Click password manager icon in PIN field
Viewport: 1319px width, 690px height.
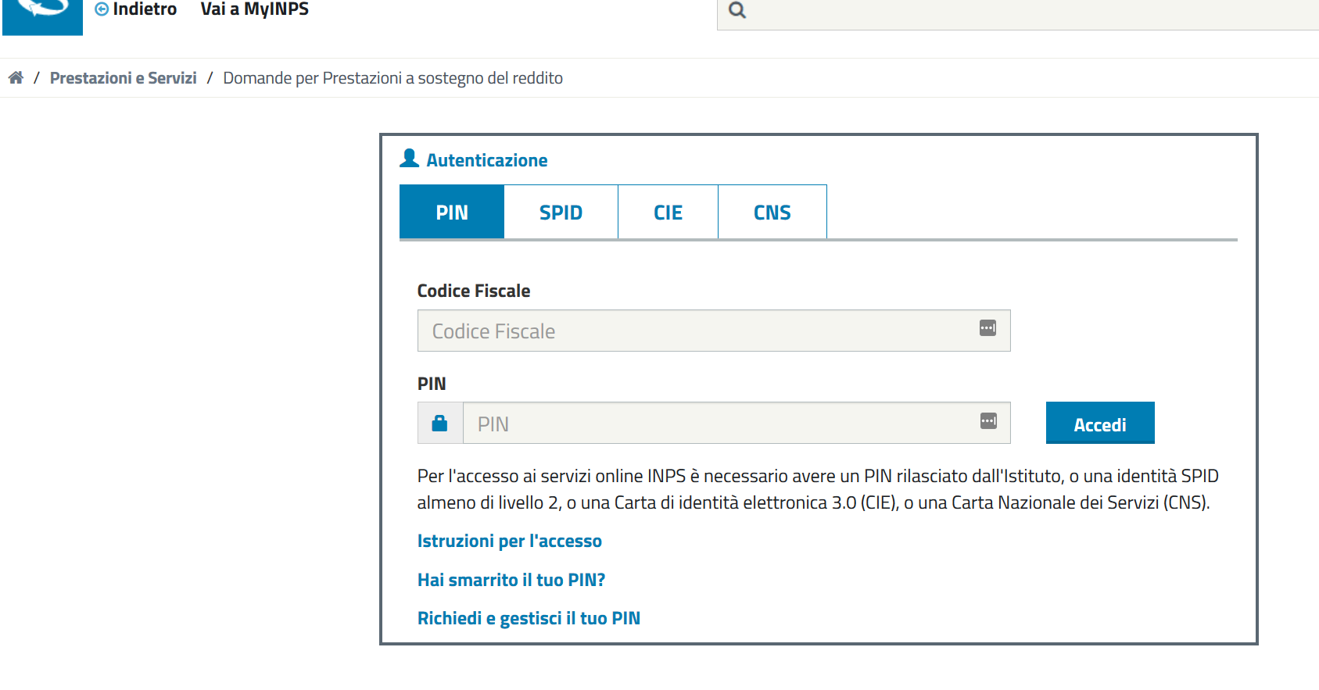(988, 421)
